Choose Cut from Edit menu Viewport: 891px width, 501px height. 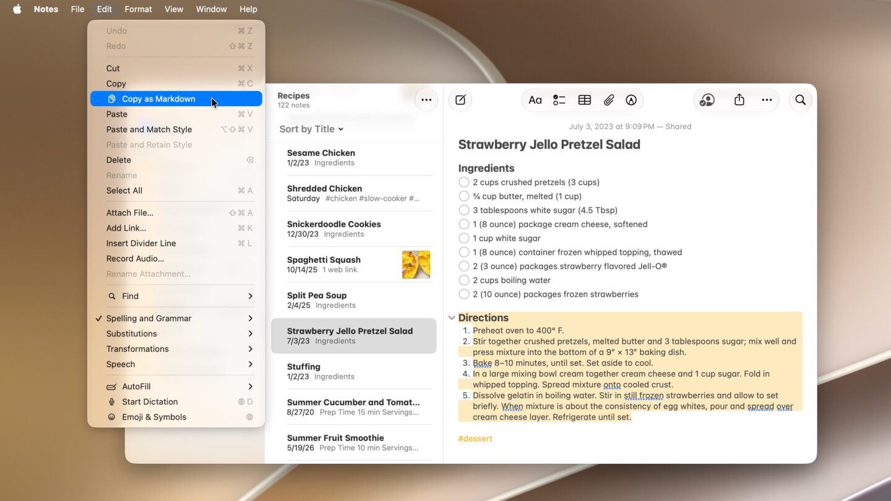(x=176, y=69)
